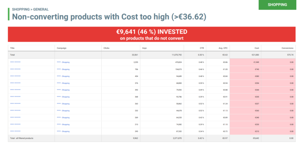The image size is (305, 146).
Task: Open Shopping campaign link in €743 cost row
Action: pyautogui.click(x=63, y=69)
